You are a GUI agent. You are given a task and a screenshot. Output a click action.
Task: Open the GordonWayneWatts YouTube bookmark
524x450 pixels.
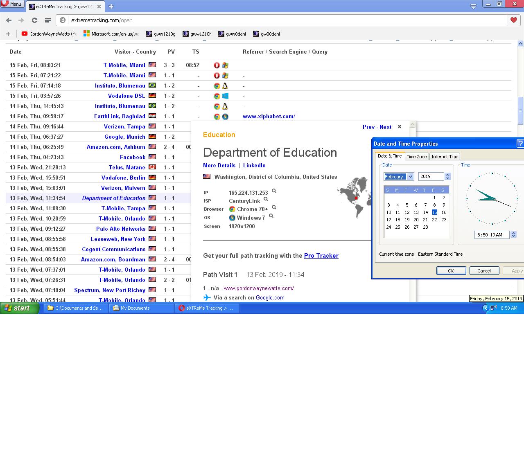(x=49, y=34)
